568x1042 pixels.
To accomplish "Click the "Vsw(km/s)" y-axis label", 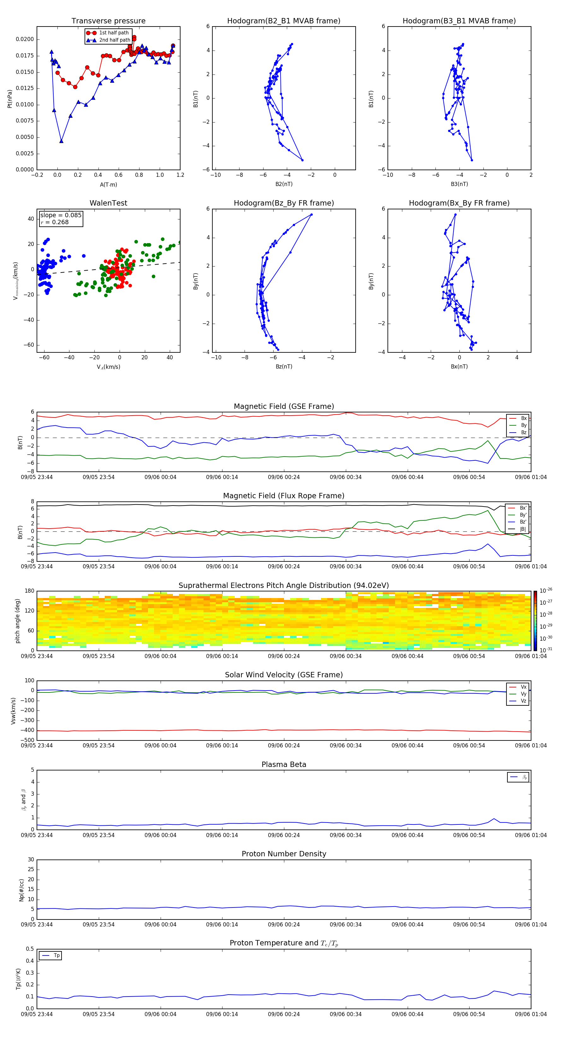I will coord(13,711).
